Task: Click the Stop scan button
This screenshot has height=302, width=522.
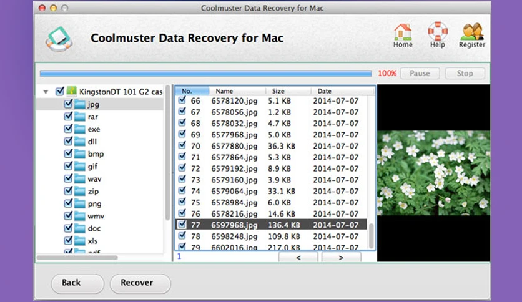Action: pos(465,73)
